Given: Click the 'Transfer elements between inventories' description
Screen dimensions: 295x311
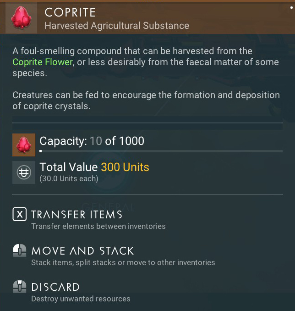Looking at the screenshot, I should pyautogui.click(x=98, y=226).
